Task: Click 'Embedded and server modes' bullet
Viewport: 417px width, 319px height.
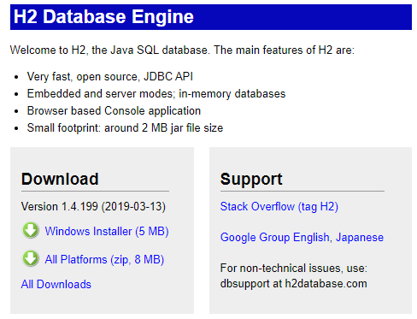Action: (x=156, y=94)
